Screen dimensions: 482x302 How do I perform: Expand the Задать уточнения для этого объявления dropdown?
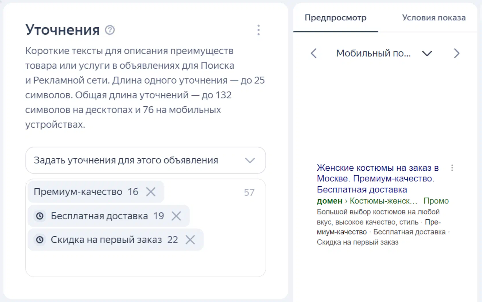click(x=146, y=160)
